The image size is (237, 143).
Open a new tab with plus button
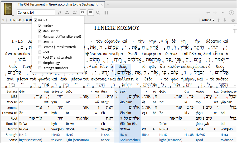coord(108,4)
